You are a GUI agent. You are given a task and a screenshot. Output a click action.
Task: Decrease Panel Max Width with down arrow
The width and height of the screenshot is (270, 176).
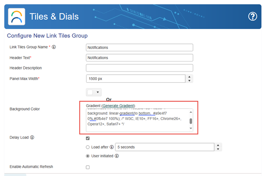190,81
